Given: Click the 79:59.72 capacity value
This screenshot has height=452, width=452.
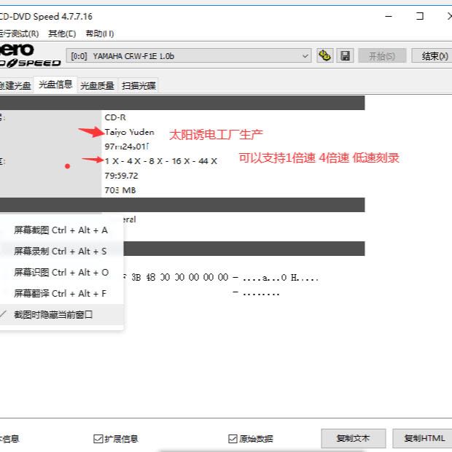Looking at the screenshot, I should pos(121,176).
